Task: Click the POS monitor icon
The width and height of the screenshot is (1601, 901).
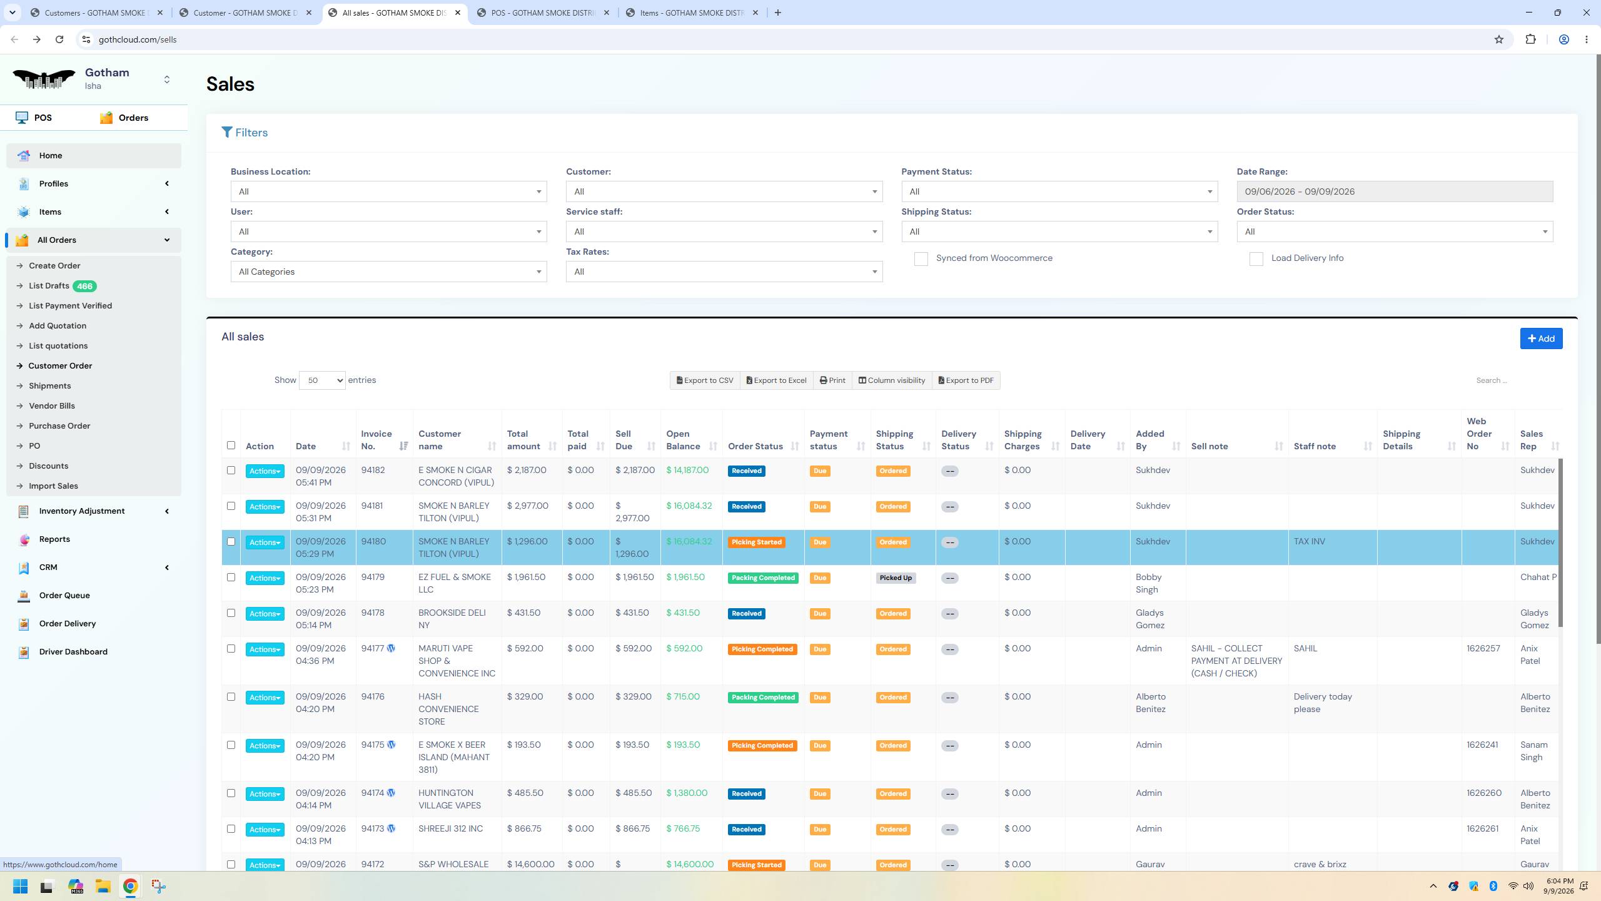Action: 22,118
